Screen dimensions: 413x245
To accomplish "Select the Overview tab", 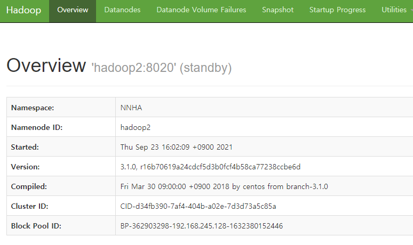I will (73, 10).
